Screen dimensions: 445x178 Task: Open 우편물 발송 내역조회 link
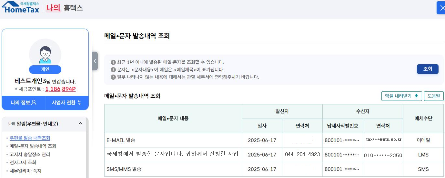pos(30,138)
